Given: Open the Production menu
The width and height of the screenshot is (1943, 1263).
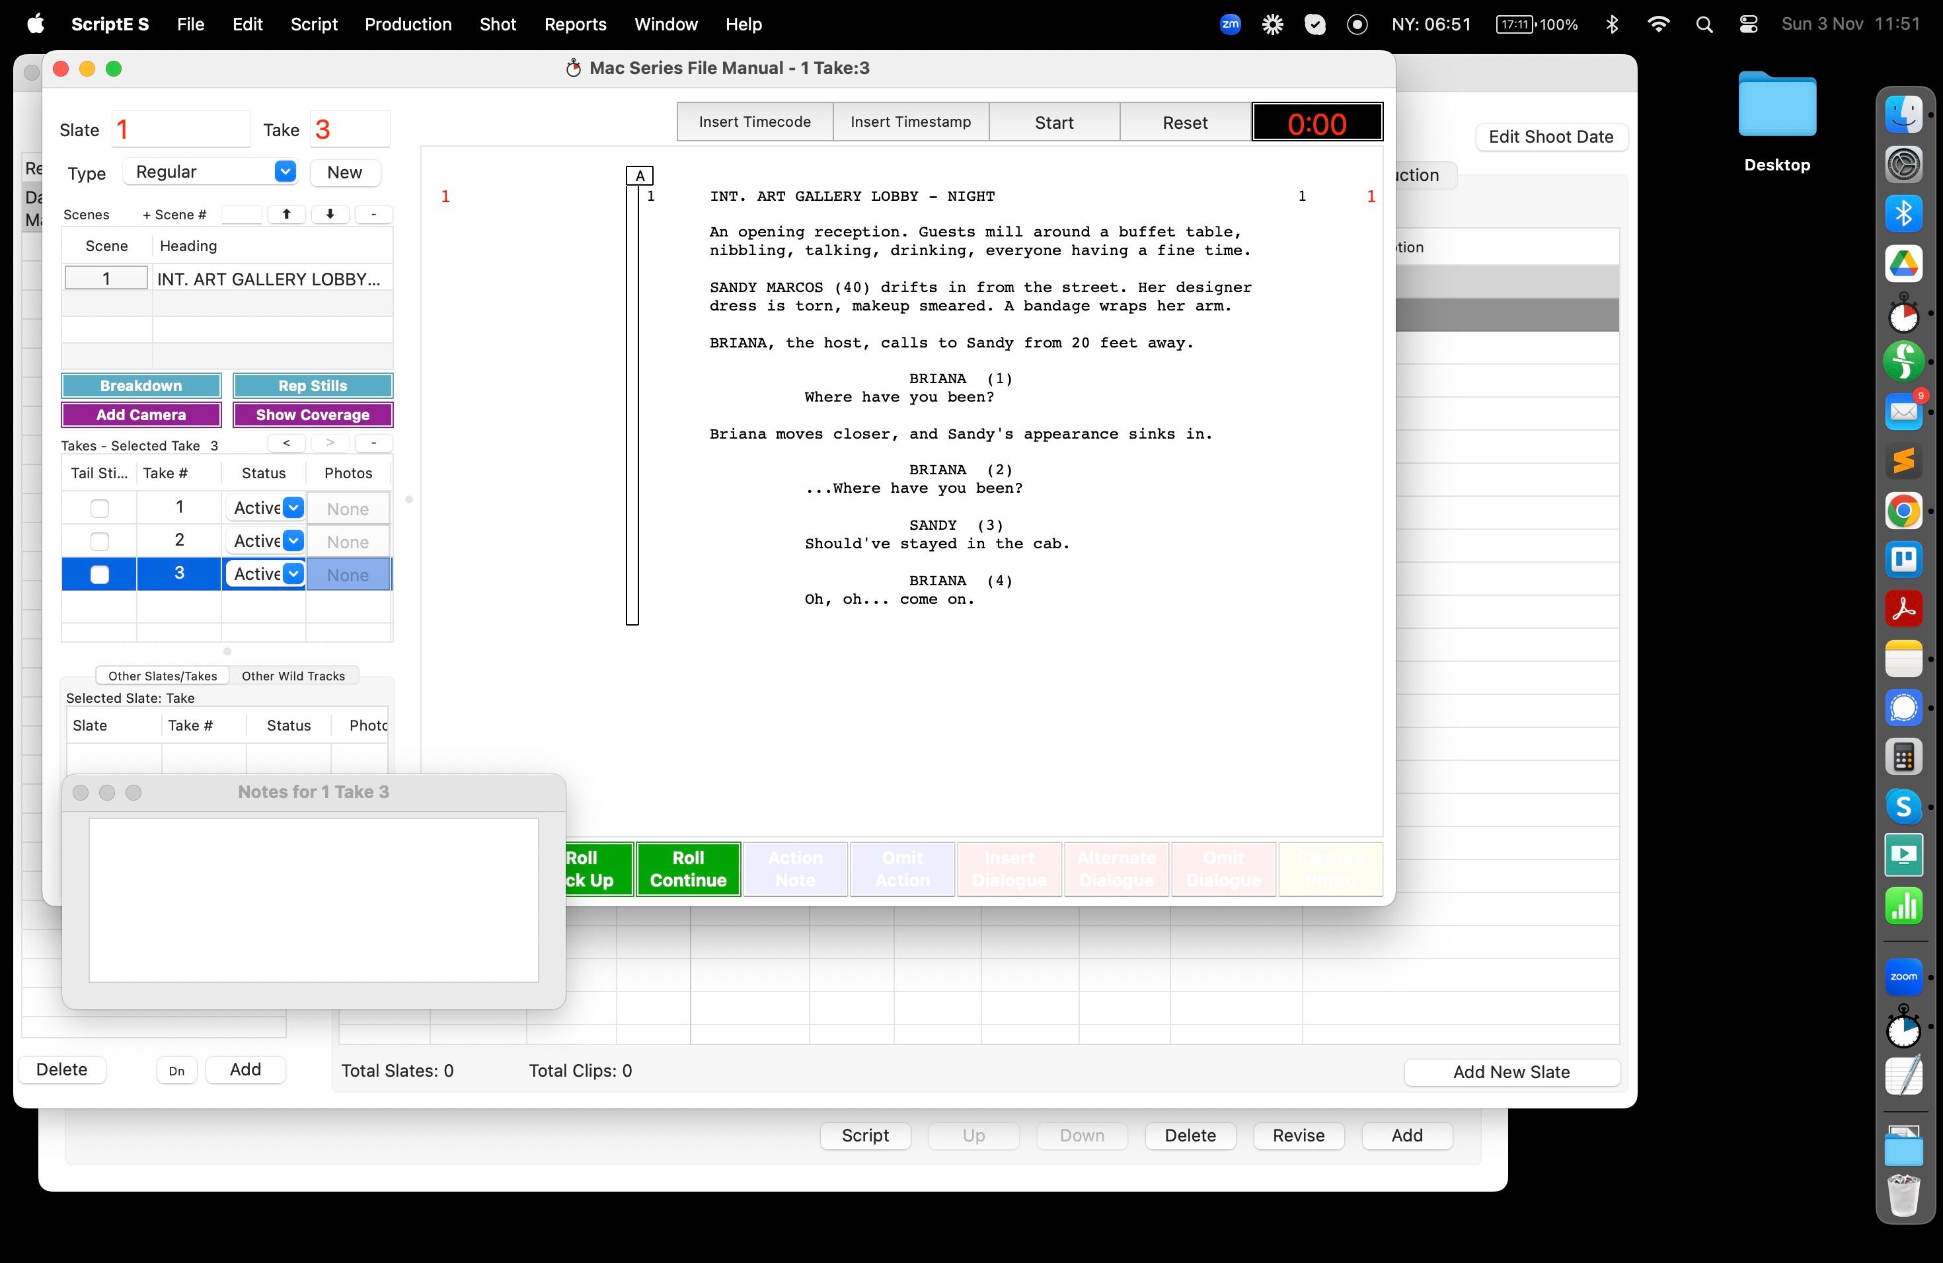Looking at the screenshot, I should tap(407, 24).
